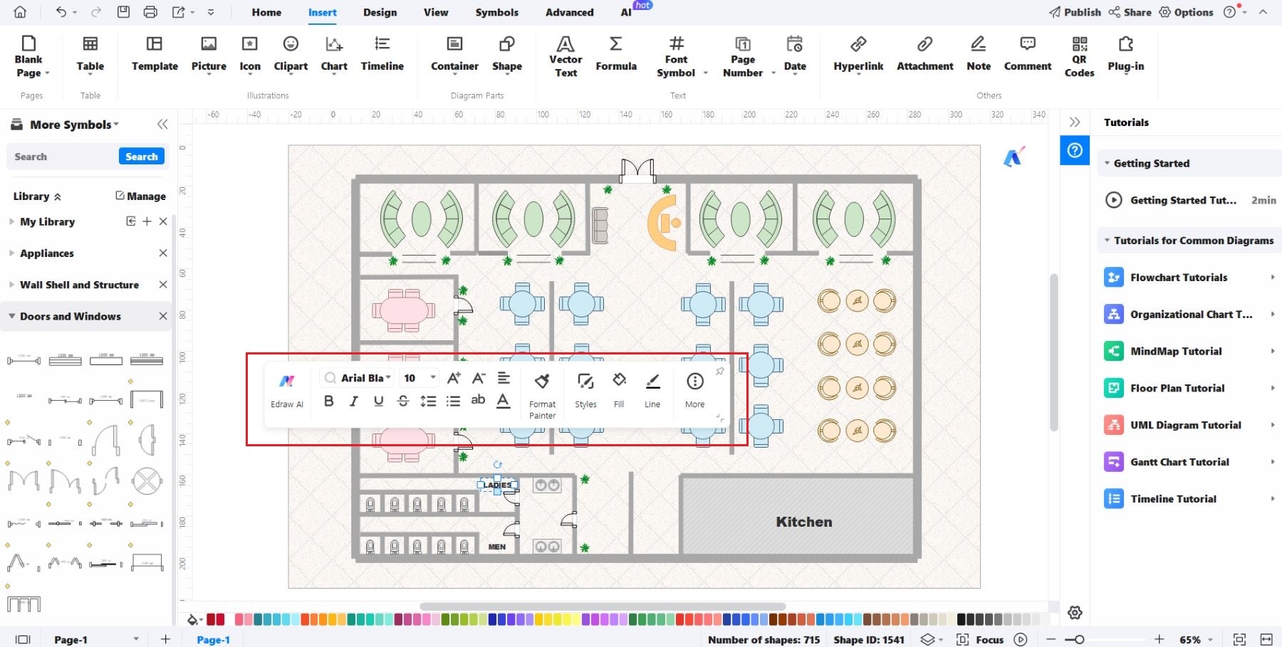
Task: Click the Print icon
Action: pos(150,12)
